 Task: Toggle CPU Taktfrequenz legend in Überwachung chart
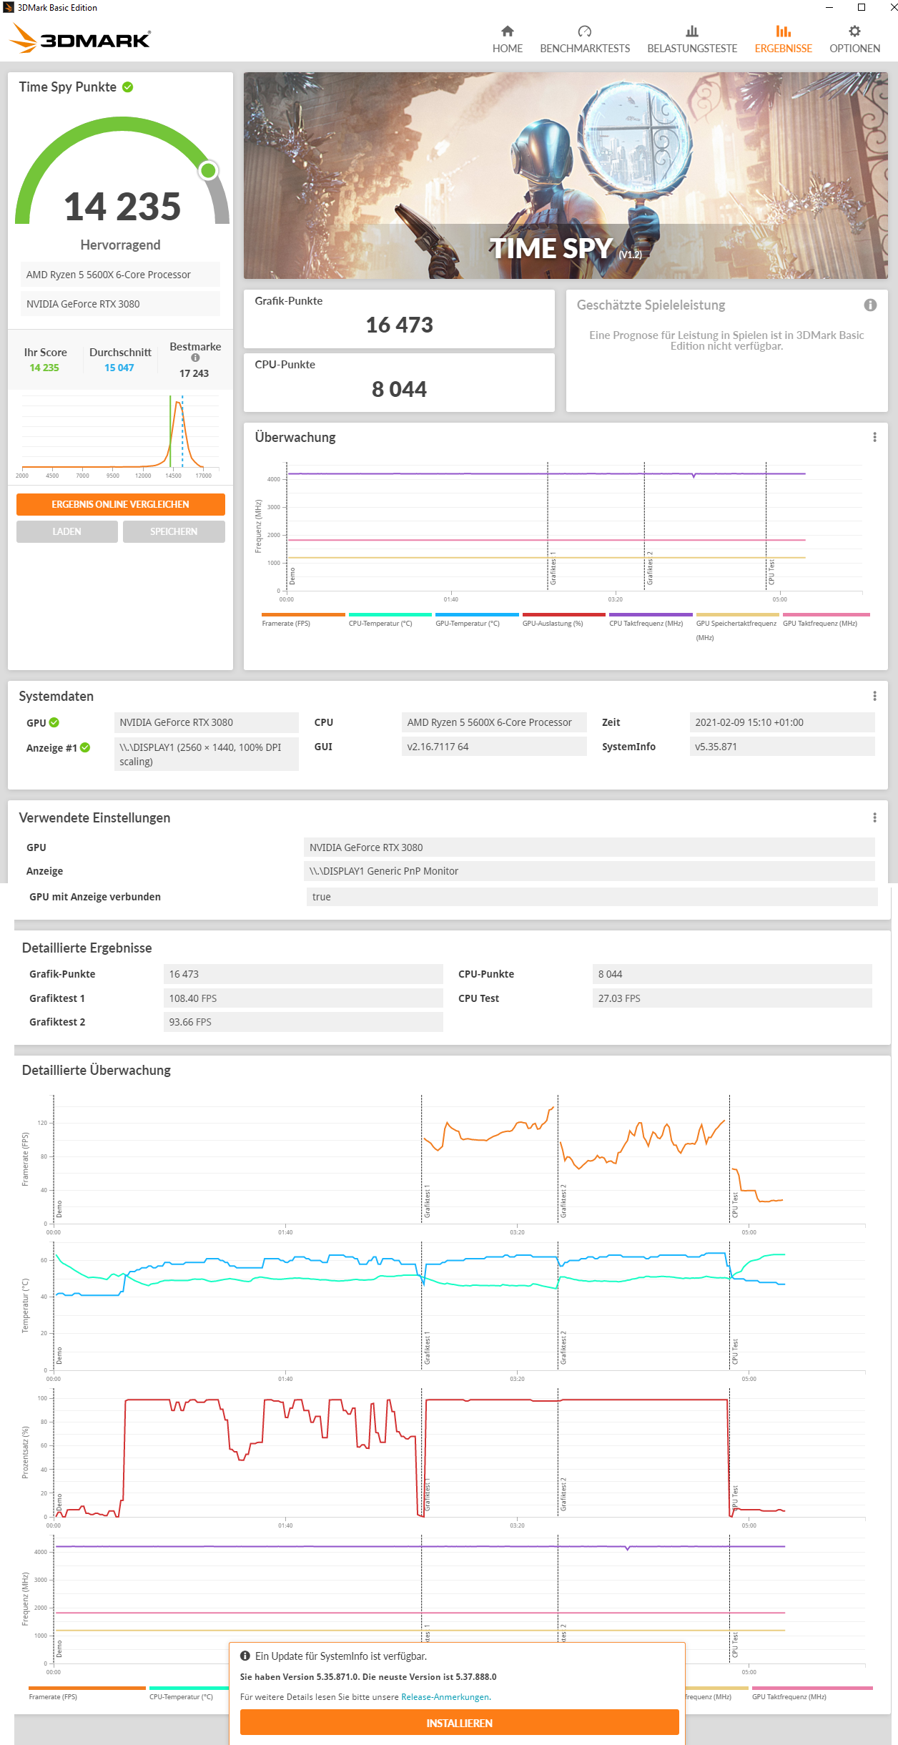pyautogui.click(x=650, y=620)
